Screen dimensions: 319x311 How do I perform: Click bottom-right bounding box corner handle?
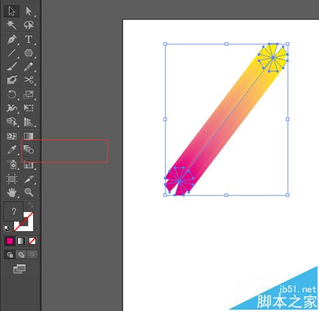(x=288, y=195)
